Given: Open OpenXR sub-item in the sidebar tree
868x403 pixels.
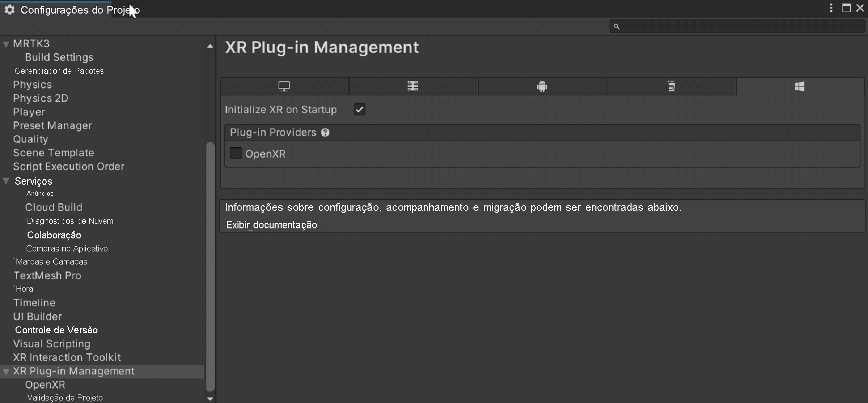Looking at the screenshot, I should 45,385.
